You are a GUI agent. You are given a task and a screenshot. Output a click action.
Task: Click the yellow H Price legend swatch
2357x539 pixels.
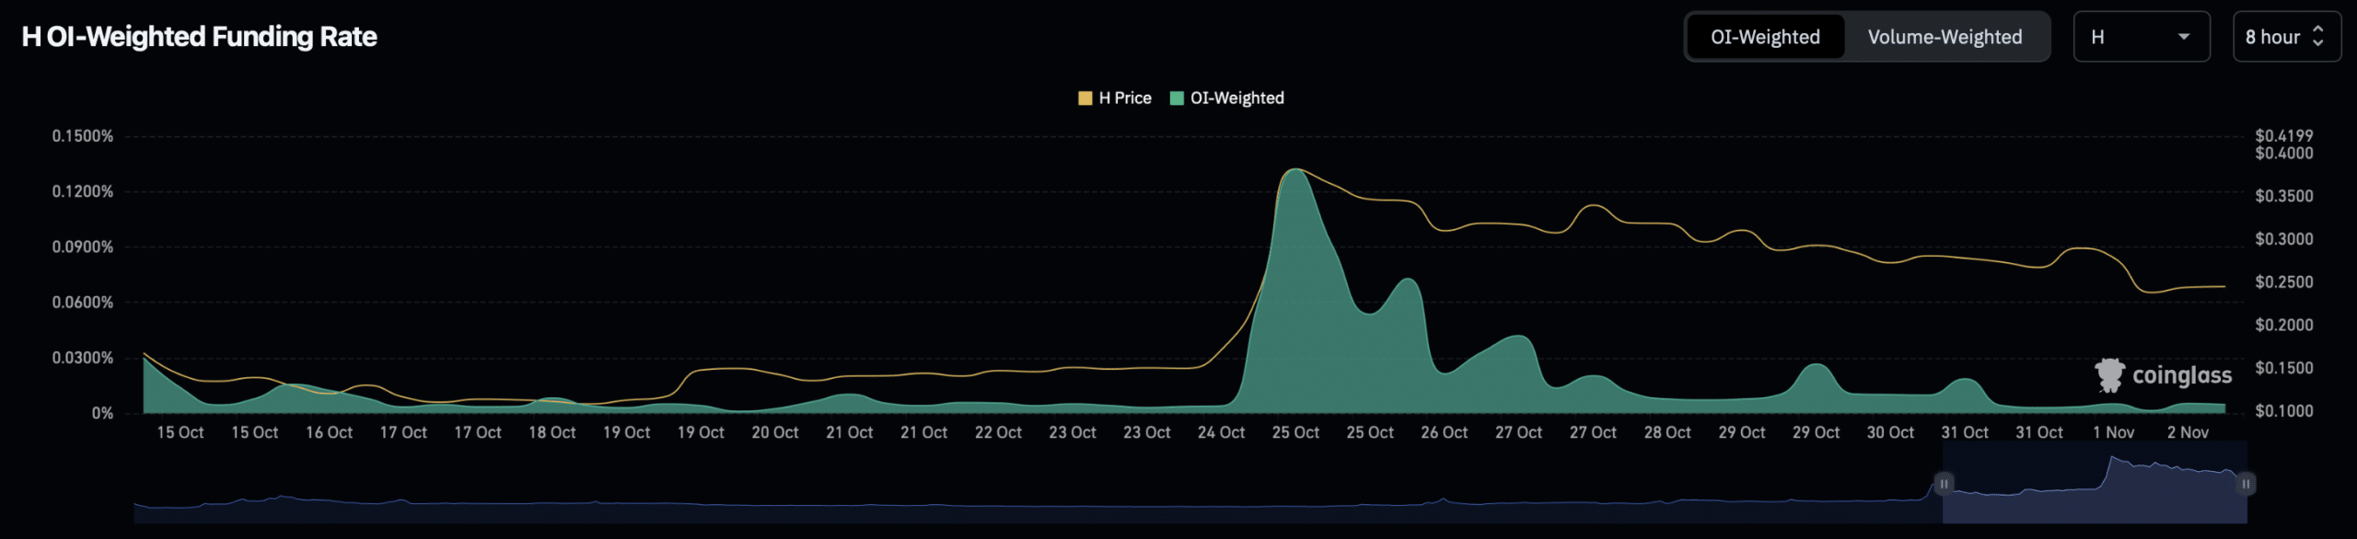[1085, 98]
